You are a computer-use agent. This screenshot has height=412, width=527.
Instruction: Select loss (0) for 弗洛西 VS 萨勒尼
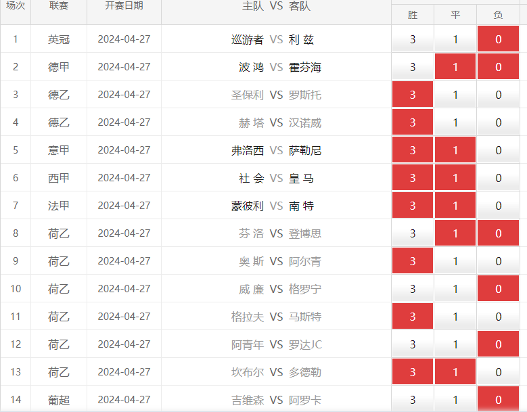[x=498, y=150]
